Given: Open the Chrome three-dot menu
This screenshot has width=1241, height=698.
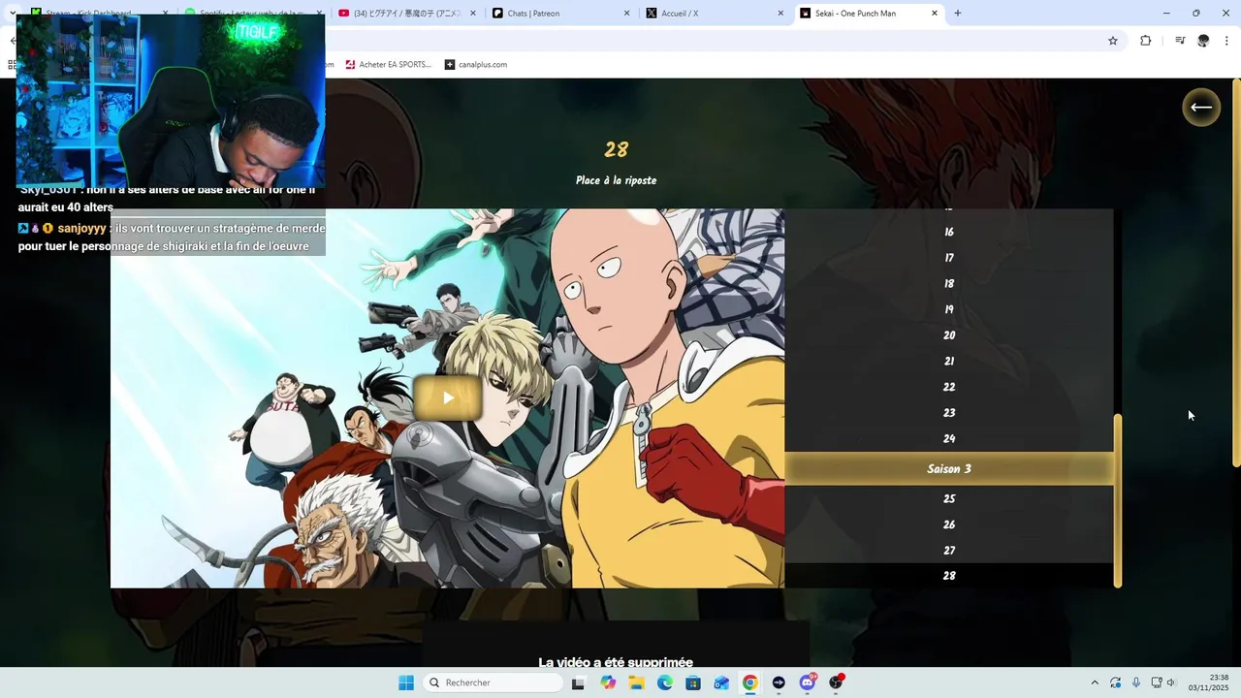Looking at the screenshot, I should pyautogui.click(x=1227, y=41).
